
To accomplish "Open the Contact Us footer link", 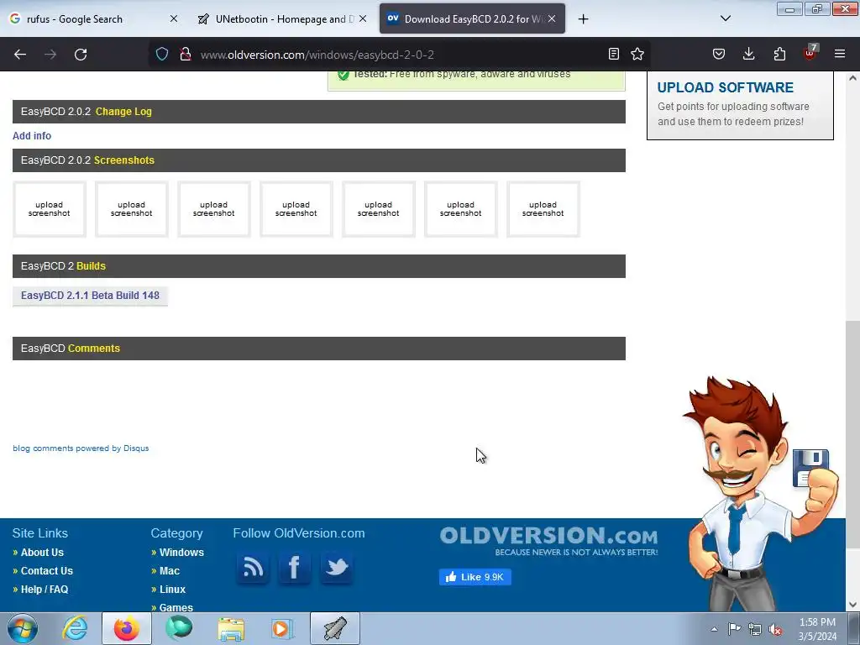I will pos(47,571).
